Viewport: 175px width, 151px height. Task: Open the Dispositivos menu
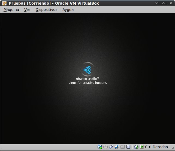(46, 10)
